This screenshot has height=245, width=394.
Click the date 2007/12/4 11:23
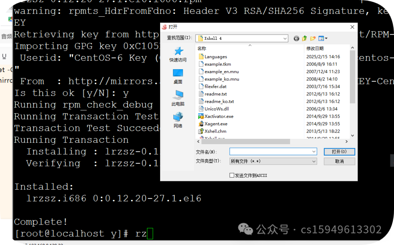(323, 71)
